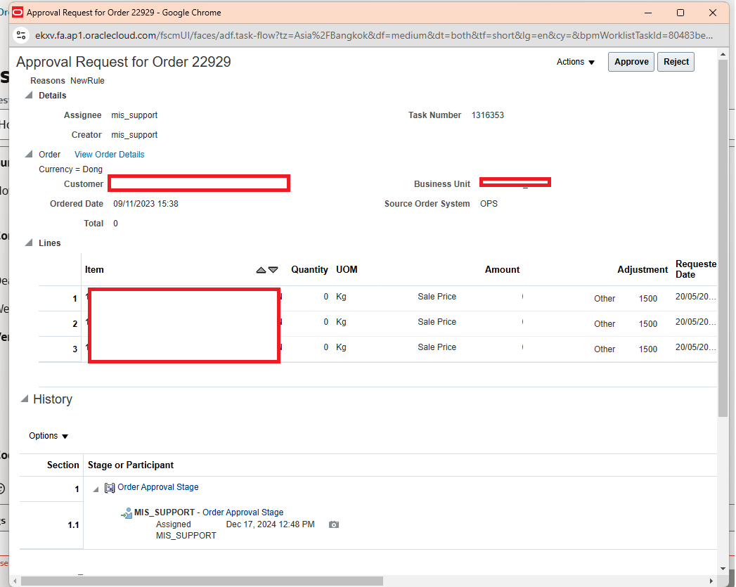Click the ascending sort triangle on Item column
The height and width of the screenshot is (587, 736).
tap(260, 269)
